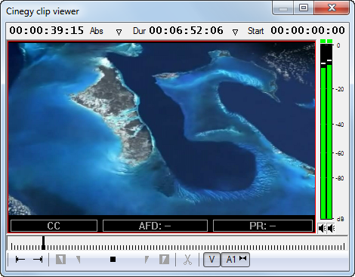Click the left channel audio level meter

pyautogui.click(x=323, y=131)
